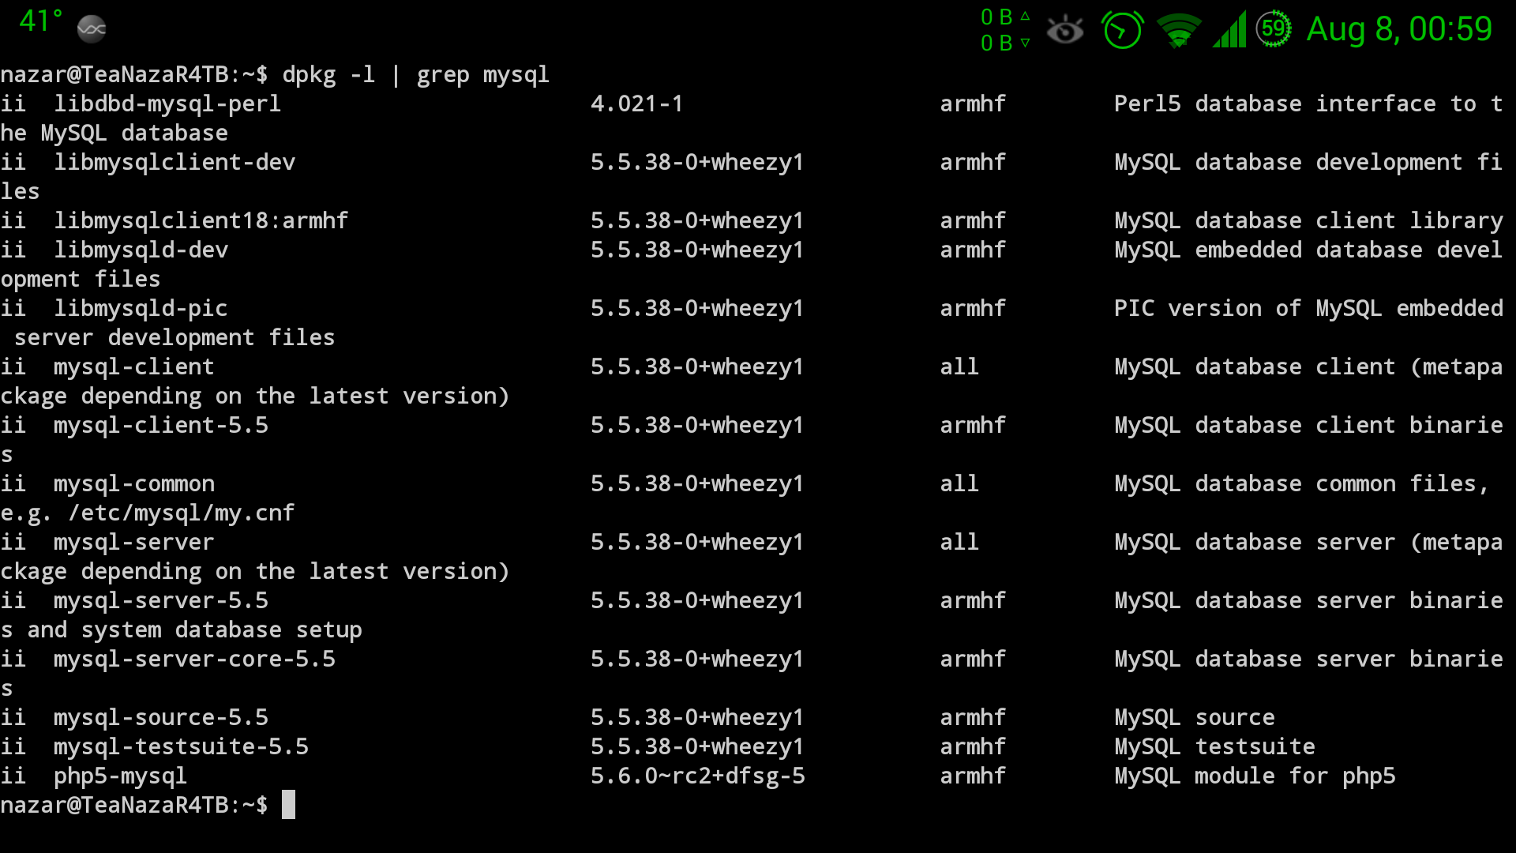
Task: Tap the battery 59 percent circle
Action: (x=1273, y=30)
